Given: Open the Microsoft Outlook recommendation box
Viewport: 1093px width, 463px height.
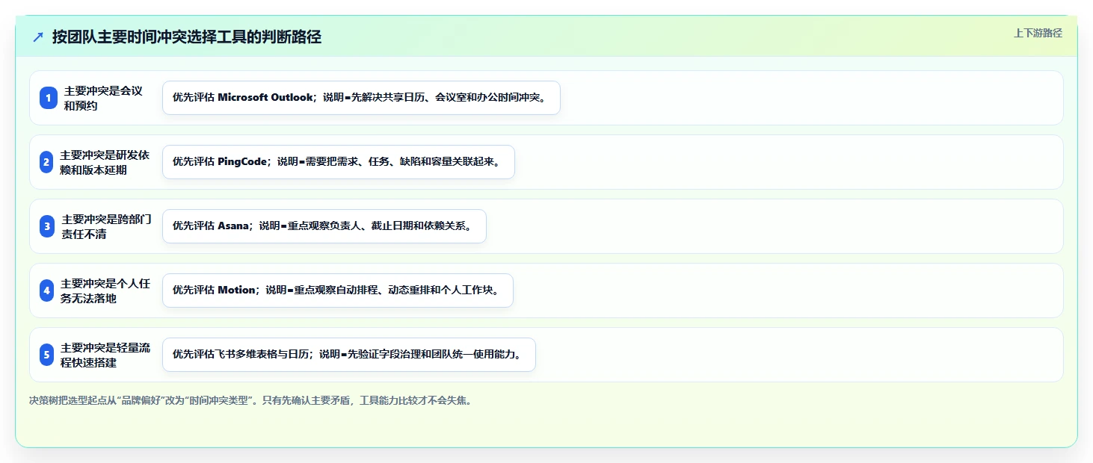Looking at the screenshot, I should (361, 98).
